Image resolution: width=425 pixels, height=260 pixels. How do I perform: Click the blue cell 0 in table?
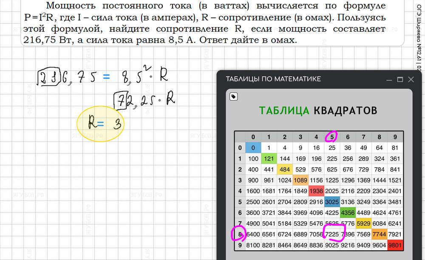pyautogui.click(x=253, y=148)
